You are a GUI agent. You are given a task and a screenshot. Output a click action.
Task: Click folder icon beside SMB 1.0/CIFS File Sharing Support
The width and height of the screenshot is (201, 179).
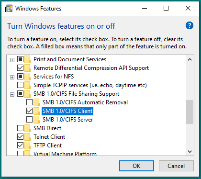(28, 94)
